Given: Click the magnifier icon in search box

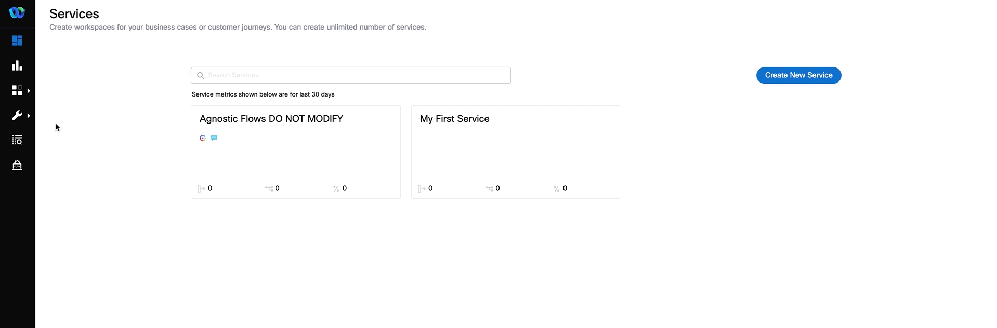Looking at the screenshot, I should pyautogui.click(x=200, y=75).
